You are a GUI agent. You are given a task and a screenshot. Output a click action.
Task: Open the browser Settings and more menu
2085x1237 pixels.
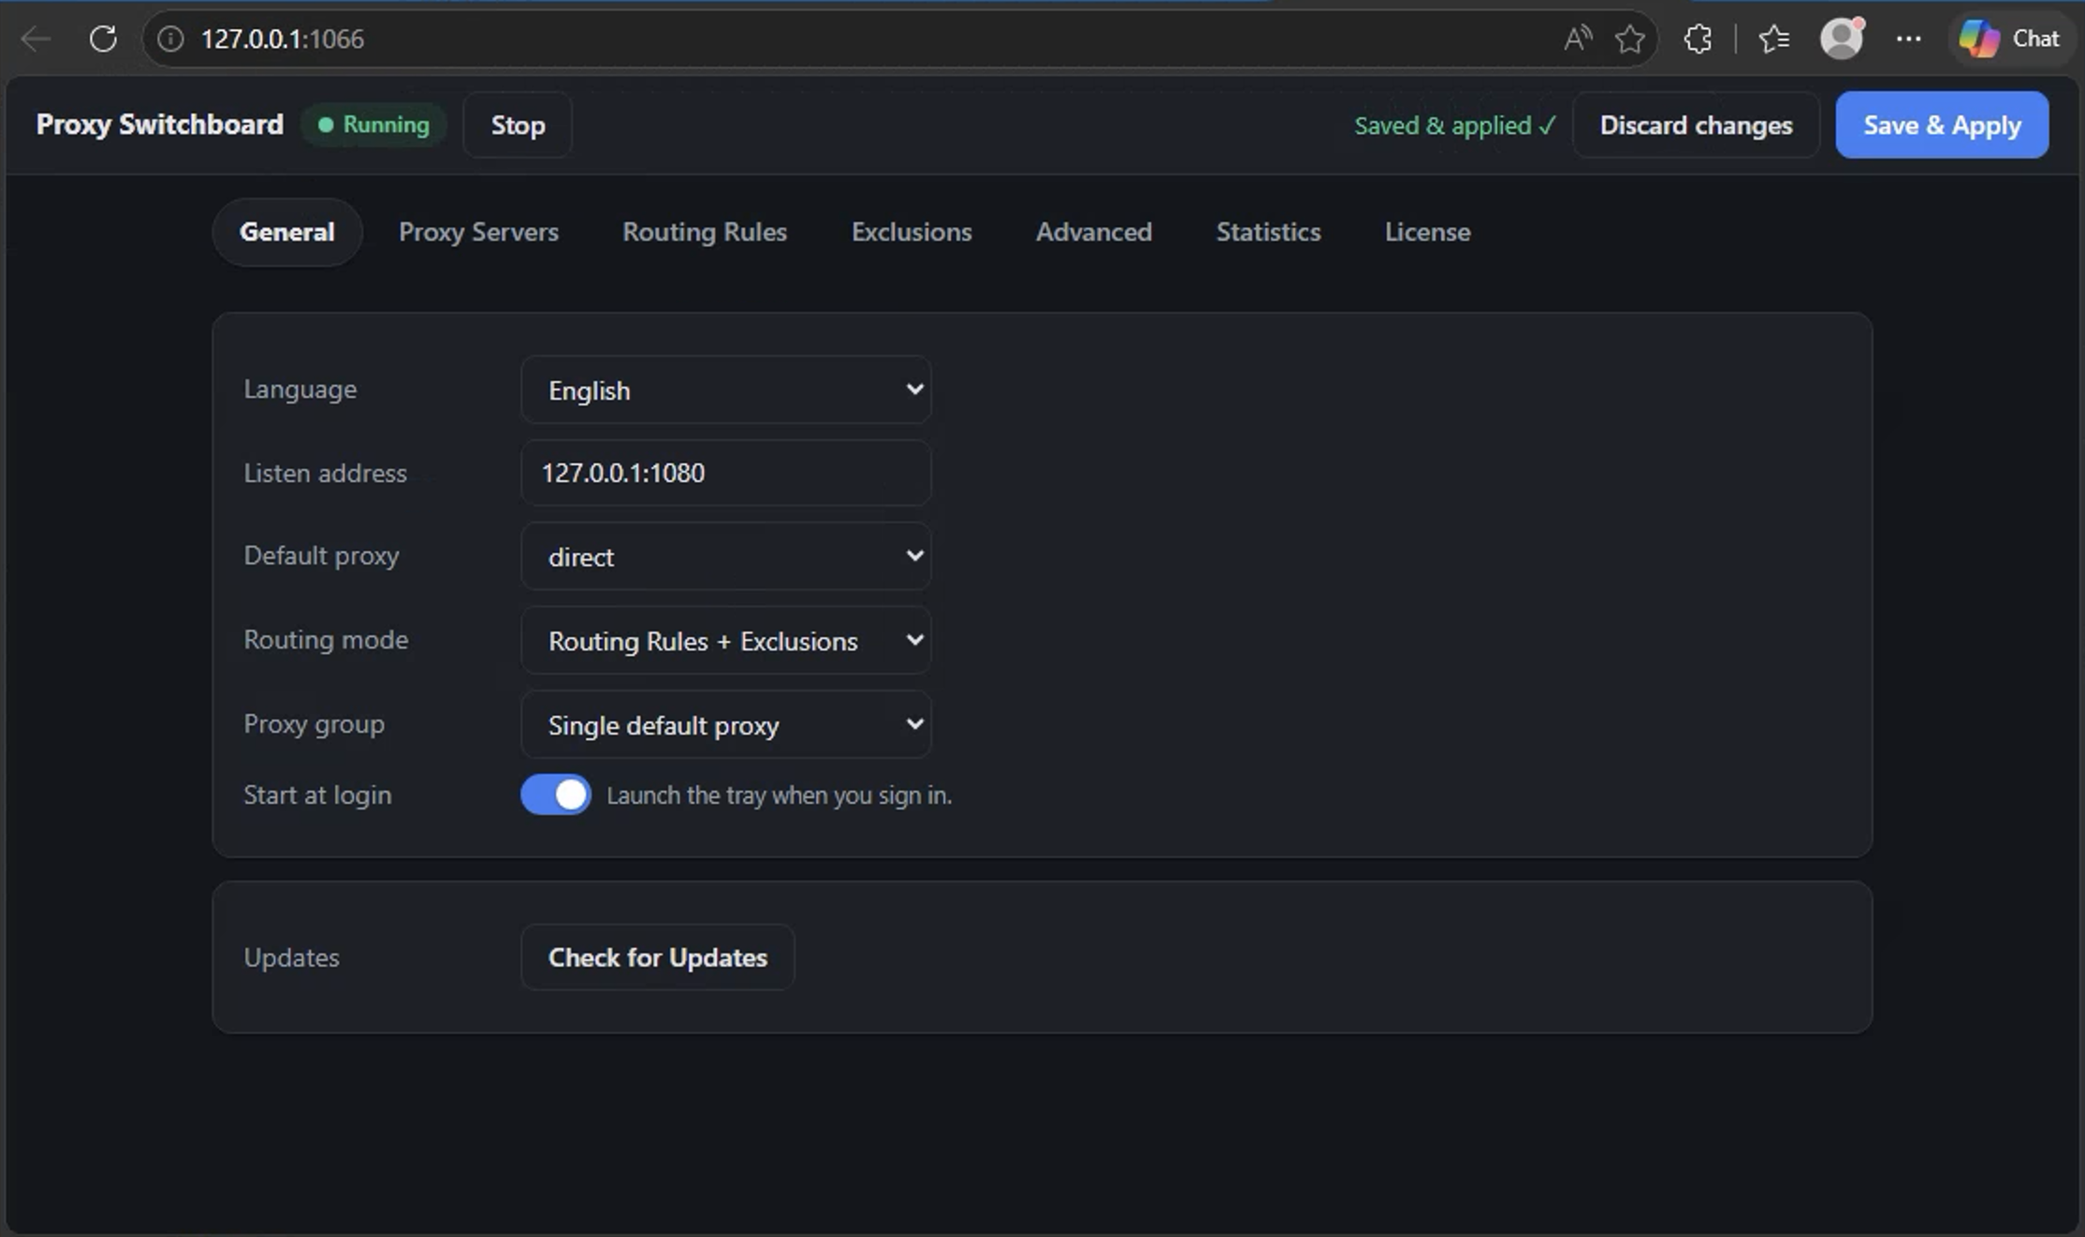click(x=1908, y=39)
